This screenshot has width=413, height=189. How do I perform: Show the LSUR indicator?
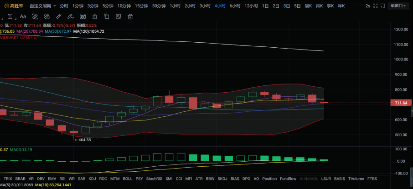point(326,179)
